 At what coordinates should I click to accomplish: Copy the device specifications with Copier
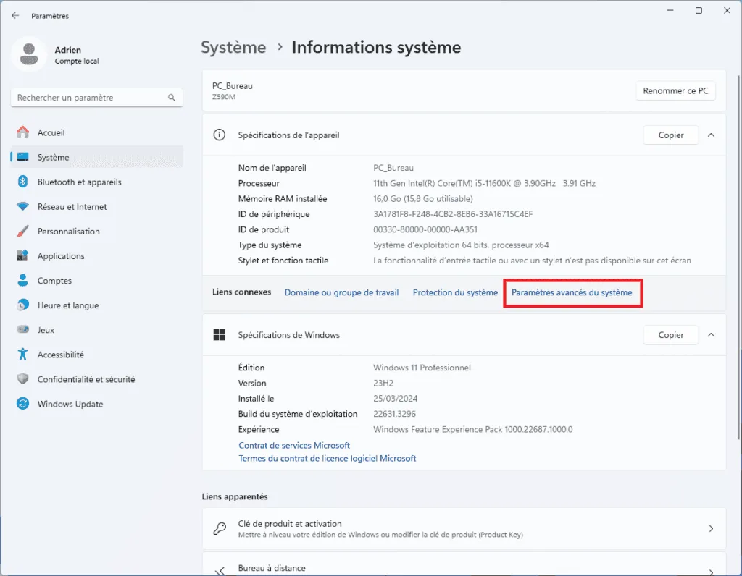pyautogui.click(x=670, y=135)
